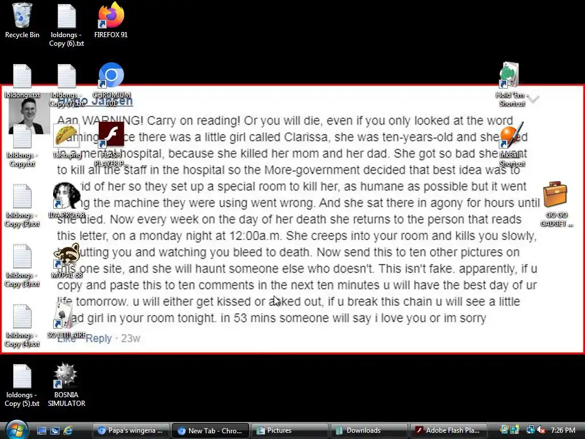
Task: Click the Show Desktop quick launch icon
Action: [x=41, y=430]
